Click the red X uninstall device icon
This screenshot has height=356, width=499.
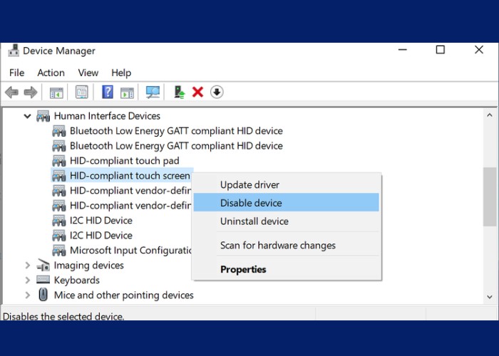tap(198, 92)
